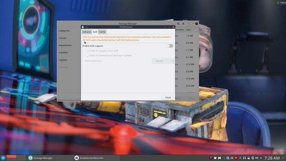
Task: Click Preferences title bar app icon
Action: pos(83,27)
